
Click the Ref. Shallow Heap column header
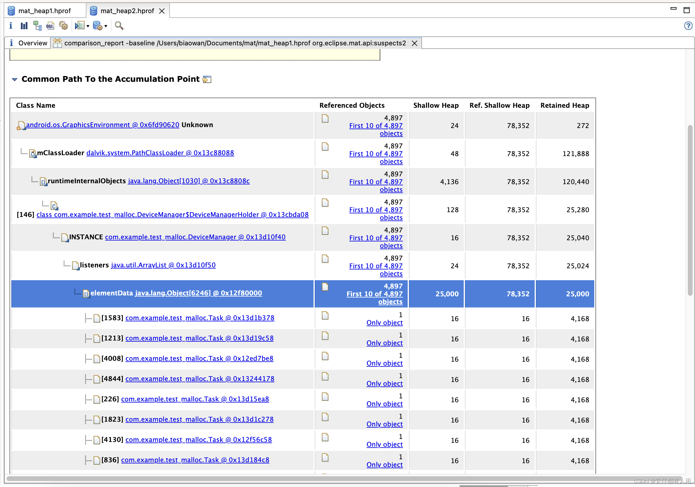click(499, 105)
